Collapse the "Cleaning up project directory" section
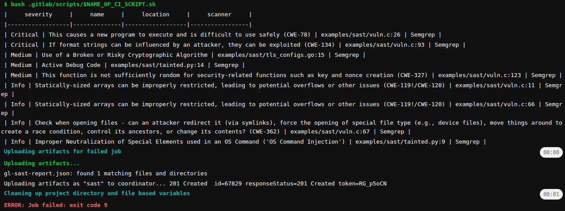Viewport: 565px width, 211px height. click(x=97, y=193)
